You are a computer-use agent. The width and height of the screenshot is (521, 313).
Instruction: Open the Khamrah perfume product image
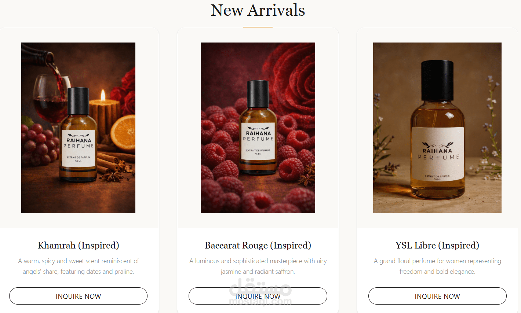click(x=78, y=128)
